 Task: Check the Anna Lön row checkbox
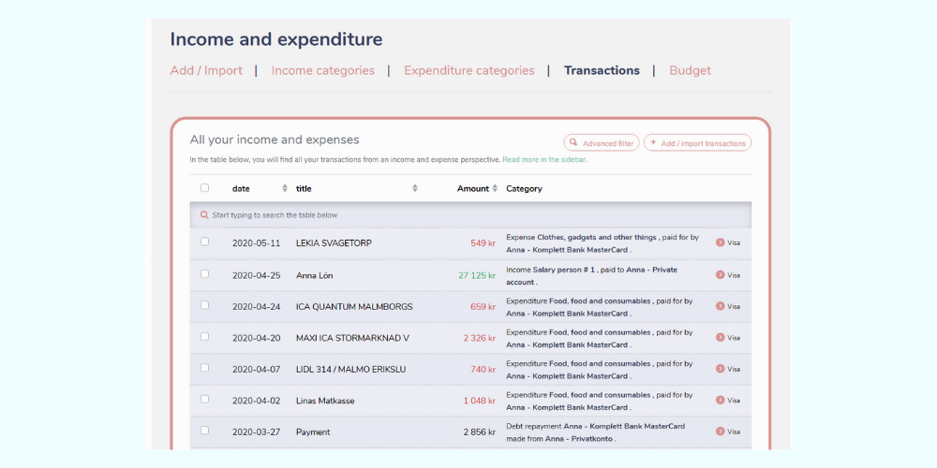(x=205, y=274)
